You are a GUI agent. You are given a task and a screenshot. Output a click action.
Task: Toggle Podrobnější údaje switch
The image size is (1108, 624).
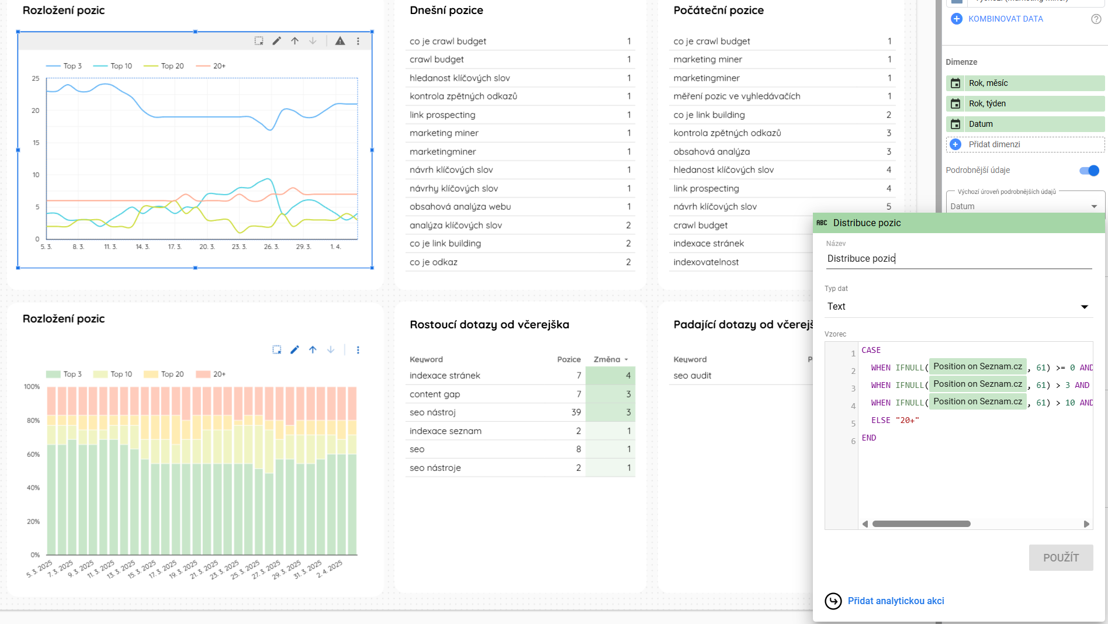pyautogui.click(x=1089, y=171)
